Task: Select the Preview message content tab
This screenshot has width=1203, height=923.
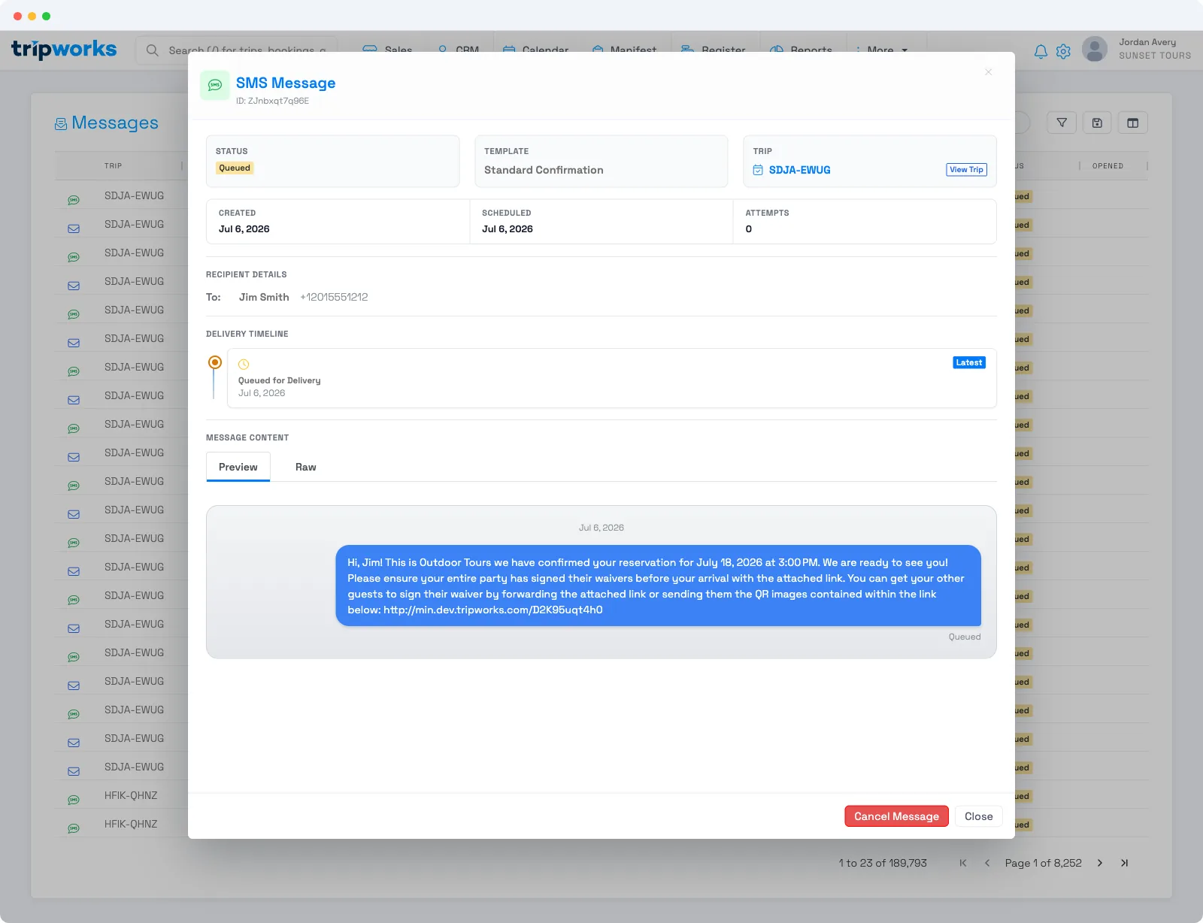Action: click(x=238, y=467)
